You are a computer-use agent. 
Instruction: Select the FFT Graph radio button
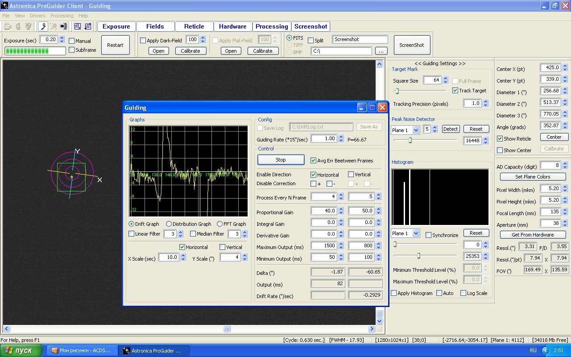[x=220, y=224]
